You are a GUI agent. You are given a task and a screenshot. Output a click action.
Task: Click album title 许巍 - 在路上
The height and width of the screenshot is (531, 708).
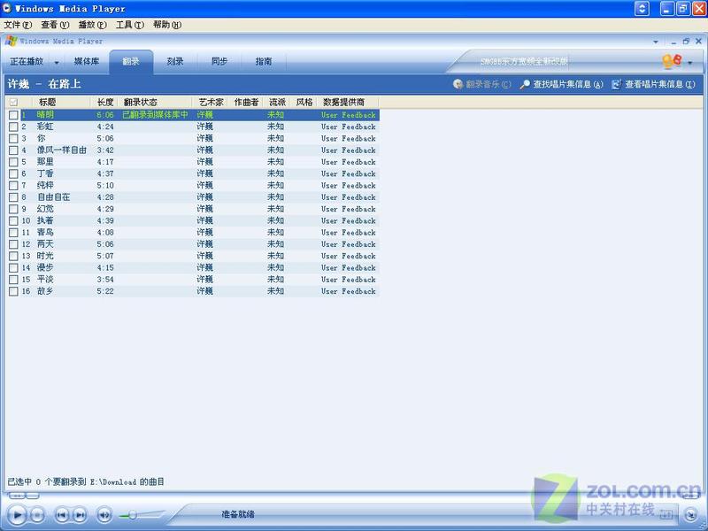pos(44,84)
